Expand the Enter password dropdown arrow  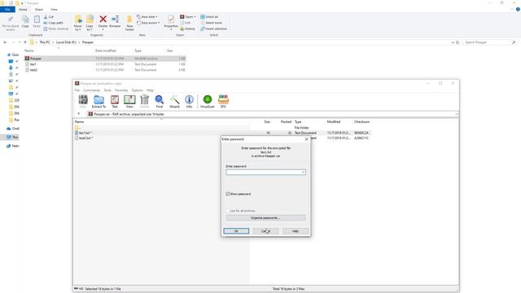pos(303,172)
